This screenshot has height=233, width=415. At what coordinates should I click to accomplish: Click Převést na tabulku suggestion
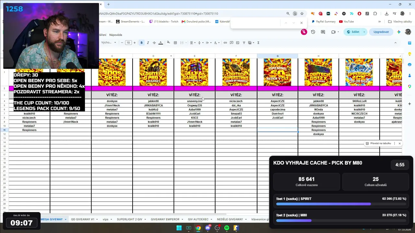point(378,143)
